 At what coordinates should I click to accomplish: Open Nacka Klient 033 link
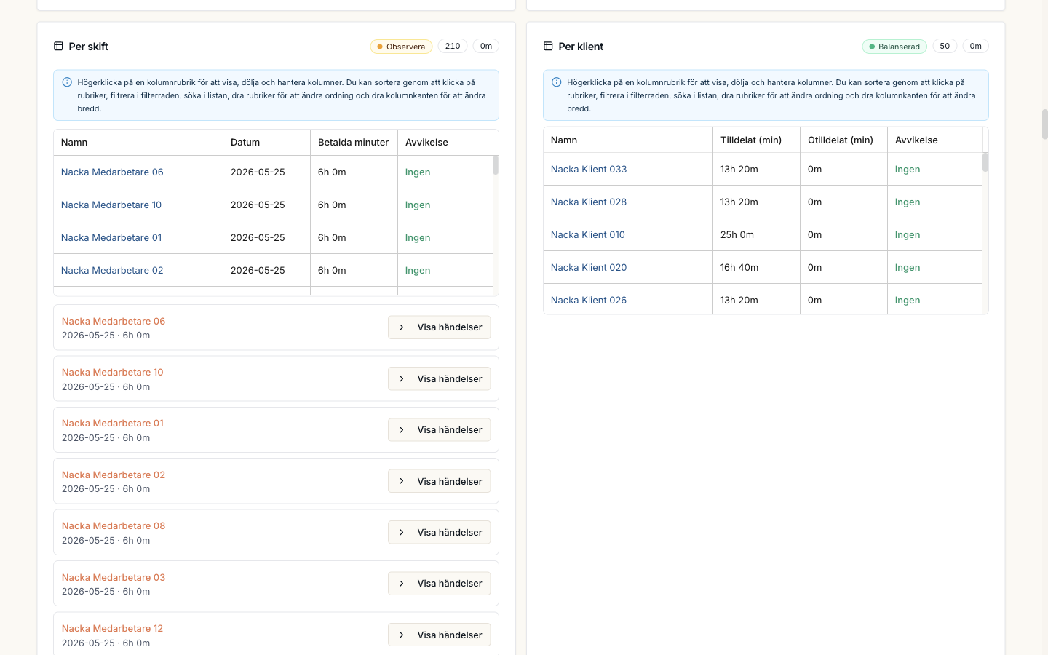[589, 169]
